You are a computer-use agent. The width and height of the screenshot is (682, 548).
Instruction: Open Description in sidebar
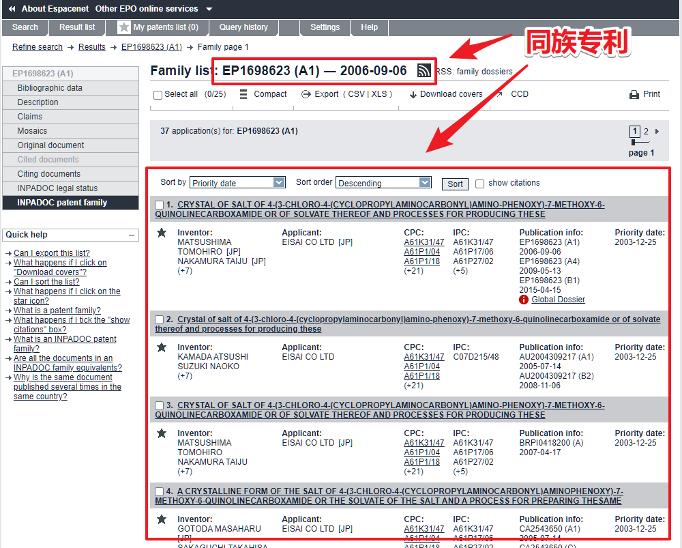[70, 102]
